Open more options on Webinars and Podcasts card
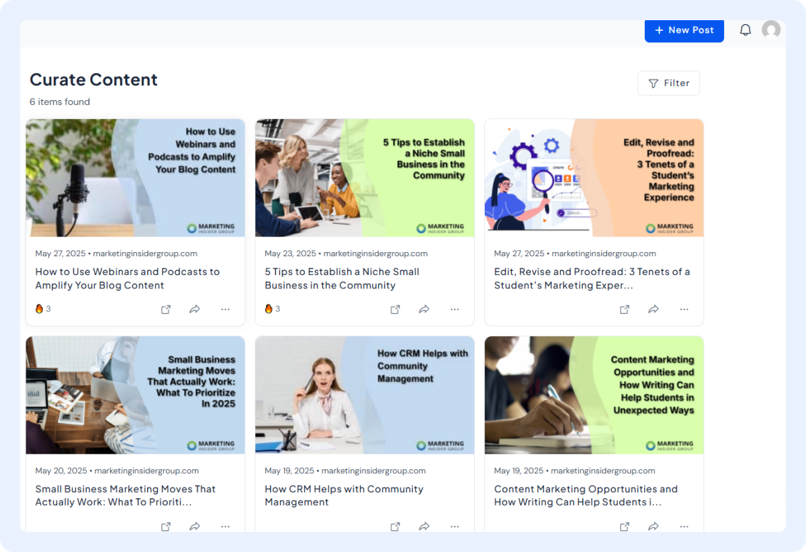The height and width of the screenshot is (552, 806). coord(225,309)
